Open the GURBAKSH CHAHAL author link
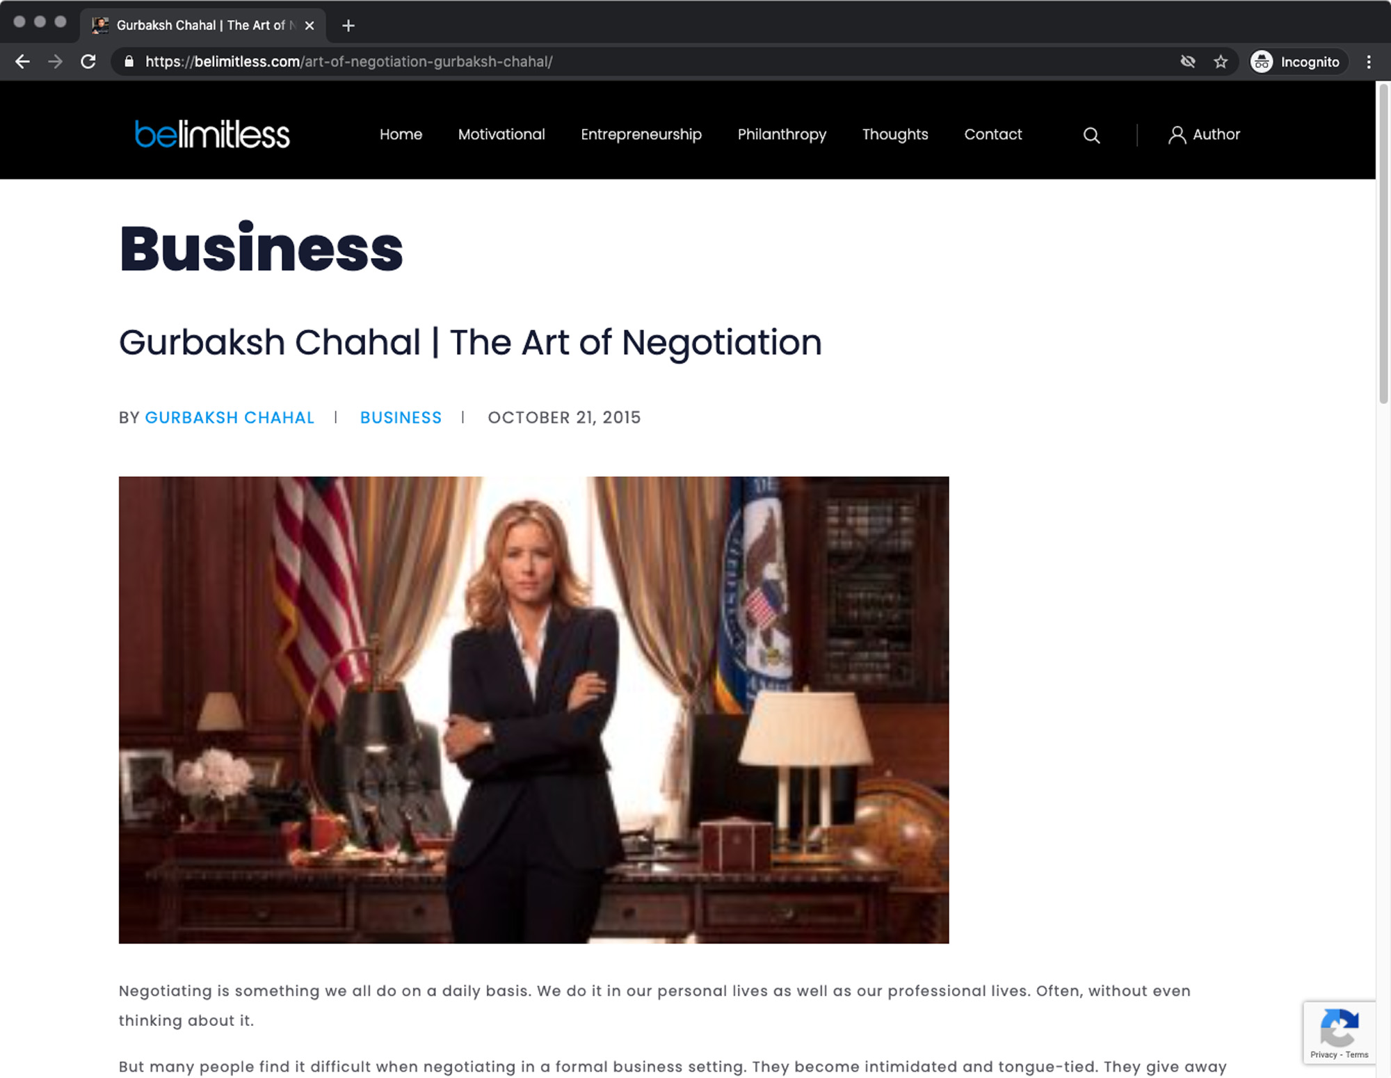Image resolution: width=1391 pixels, height=1078 pixels. (230, 417)
